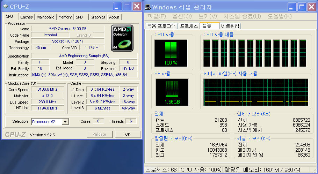Screen dimensions: 318x174
Task: Click the first CPU usage history graph
Action: click(x=207, y=53)
